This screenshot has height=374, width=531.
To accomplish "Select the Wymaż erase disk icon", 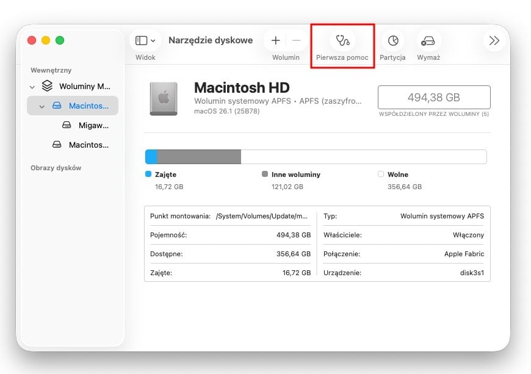I will pyautogui.click(x=428, y=41).
